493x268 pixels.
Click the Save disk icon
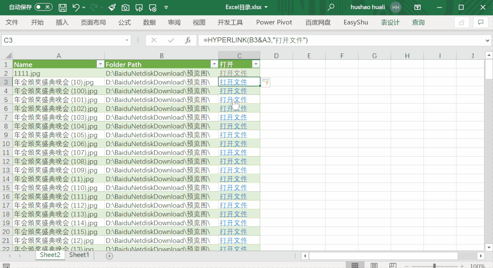[x=63, y=7]
